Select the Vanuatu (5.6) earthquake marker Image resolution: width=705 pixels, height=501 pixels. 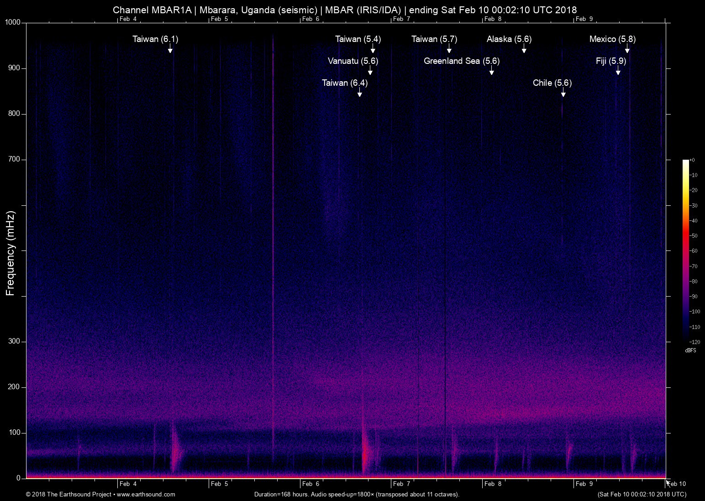[x=371, y=73]
